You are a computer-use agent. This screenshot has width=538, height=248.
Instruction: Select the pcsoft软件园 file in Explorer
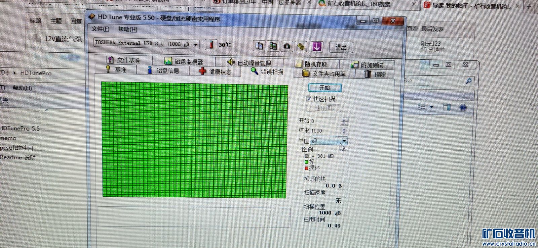[16, 148]
